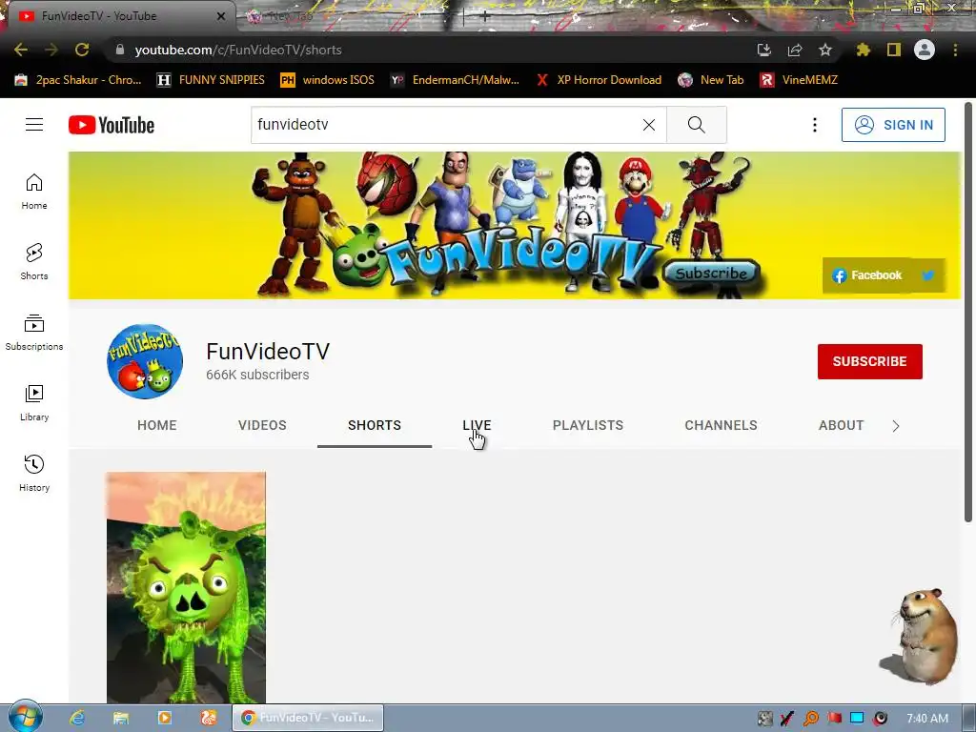Open Windows Media Player on taskbar
This screenshot has width=976, height=732.
pyautogui.click(x=164, y=718)
